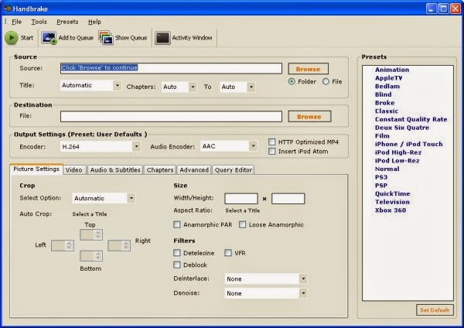Select the Deux Six Quatre preset
Screen dimensions: 464x328
tap(402, 128)
